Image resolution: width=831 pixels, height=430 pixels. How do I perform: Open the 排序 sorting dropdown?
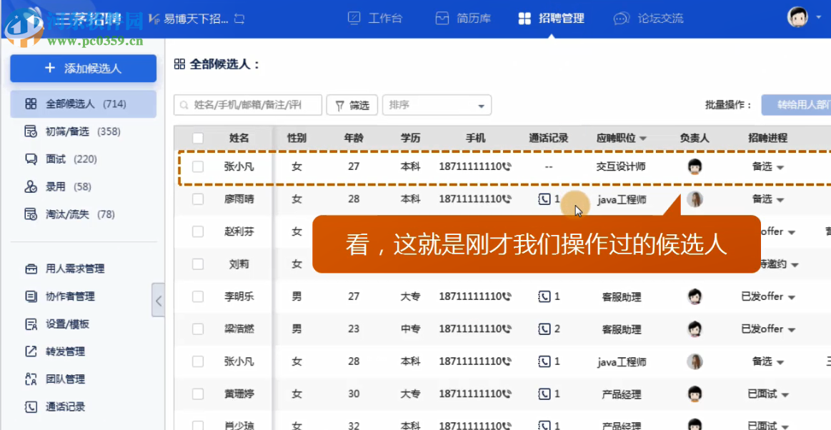437,104
